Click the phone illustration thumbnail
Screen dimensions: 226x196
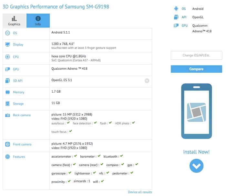tap(196, 111)
